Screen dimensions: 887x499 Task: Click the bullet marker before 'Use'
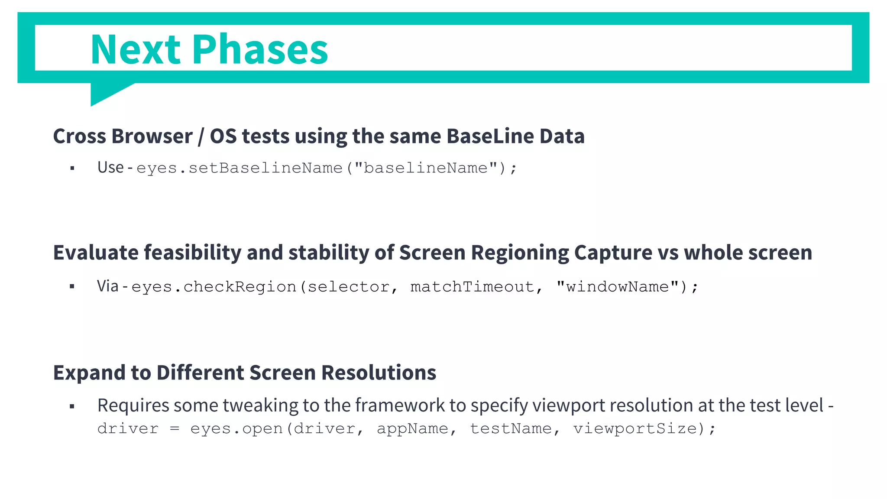(72, 168)
